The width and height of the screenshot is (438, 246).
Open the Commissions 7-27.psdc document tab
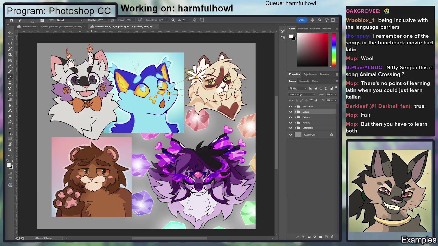click(52, 26)
